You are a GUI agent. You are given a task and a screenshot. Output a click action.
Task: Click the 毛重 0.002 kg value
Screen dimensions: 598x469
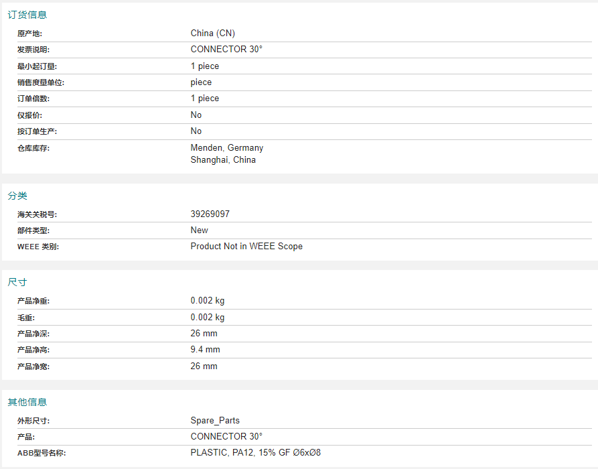pyautogui.click(x=208, y=318)
